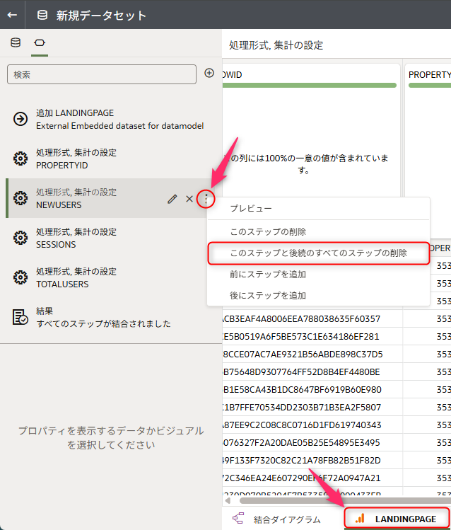This screenshot has height=530, width=451.
Task: Click cell ending A78FB82B51F82D
Action: (312, 461)
